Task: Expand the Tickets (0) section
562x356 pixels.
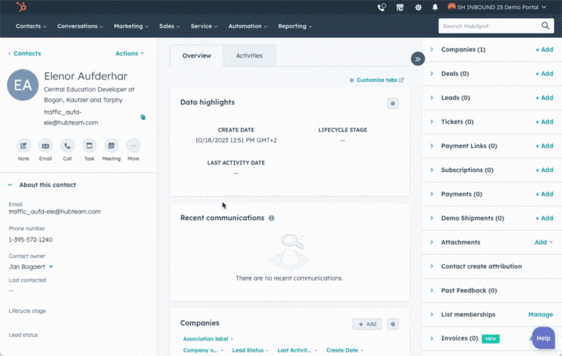Action: coord(432,122)
